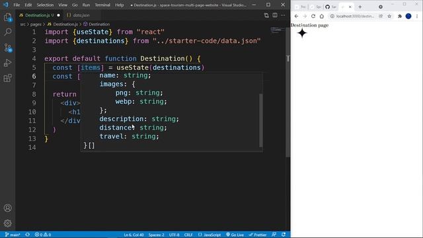
Task: Split the editor to the right
Action: [275, 15]
